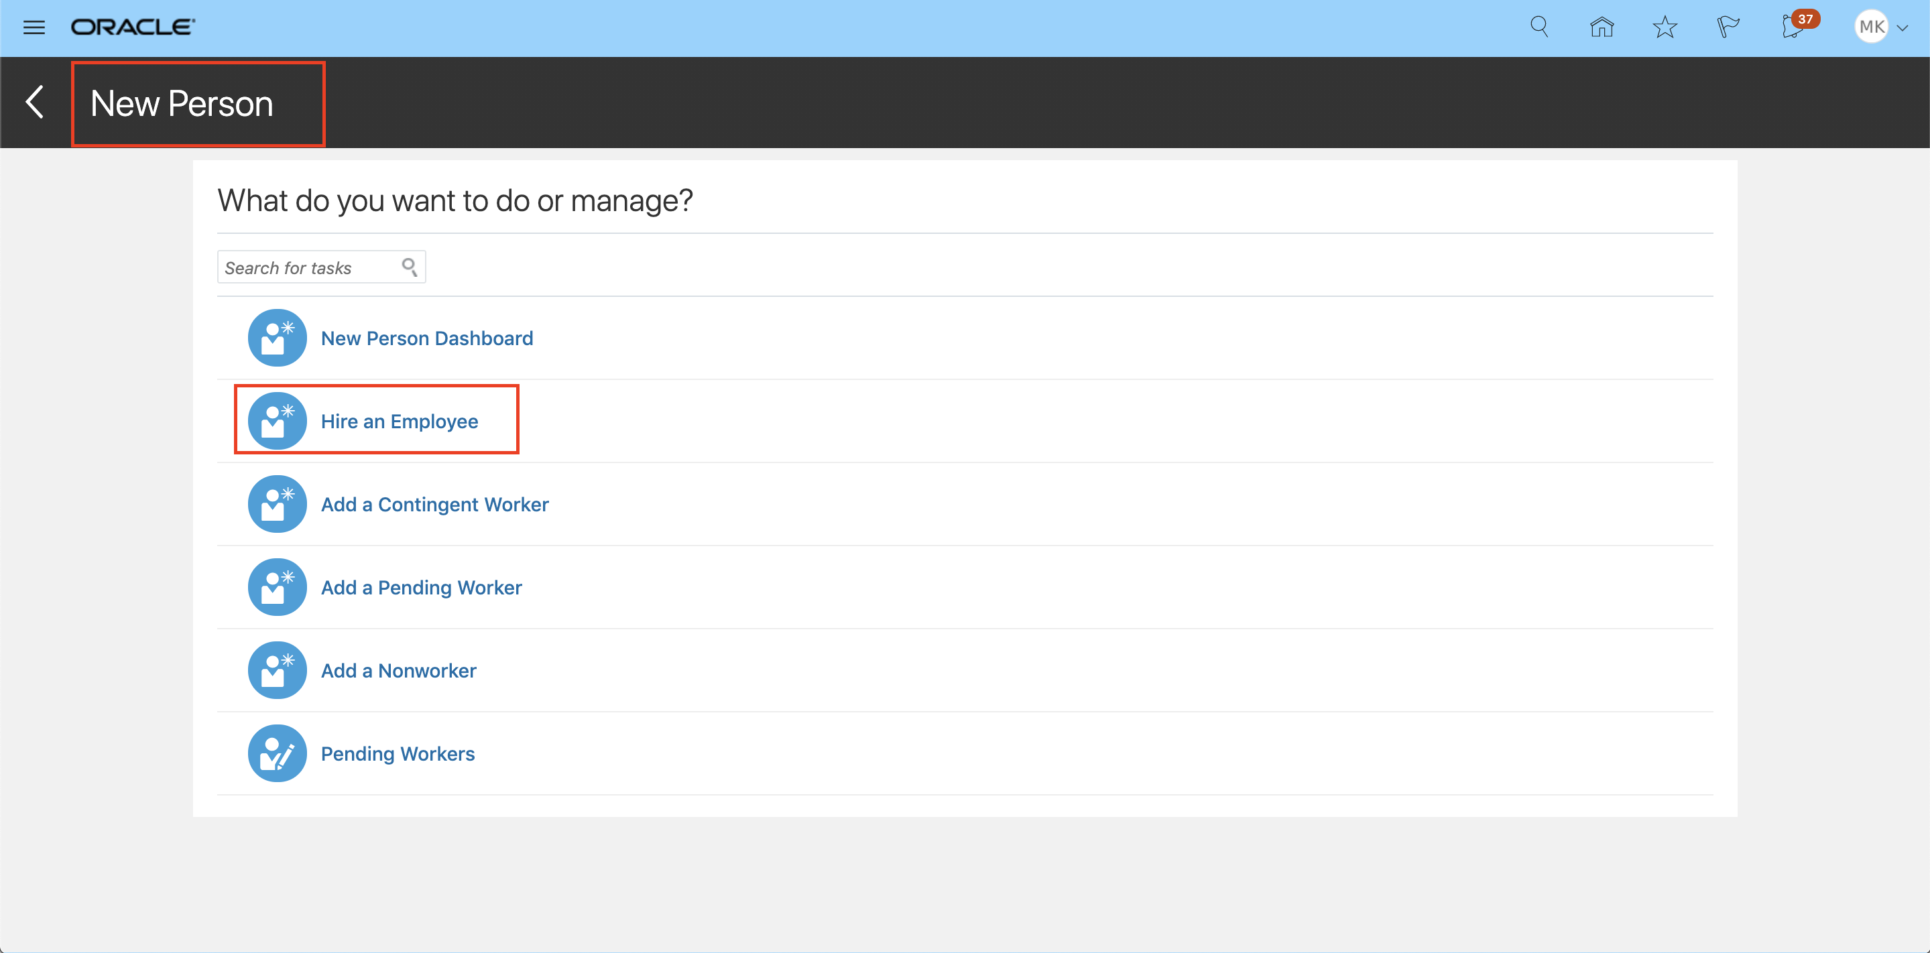Click the Hire an Employee icon
Viewport: 1930px width, 953px height.
click(278, 421)
